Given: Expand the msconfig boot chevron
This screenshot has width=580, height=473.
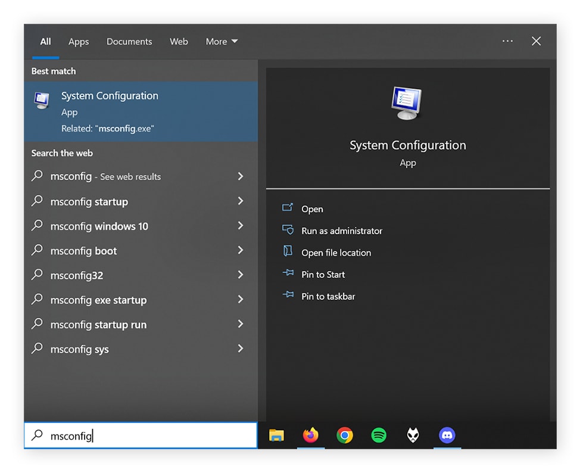Looking at the screenshot, I should pos(241,250).
